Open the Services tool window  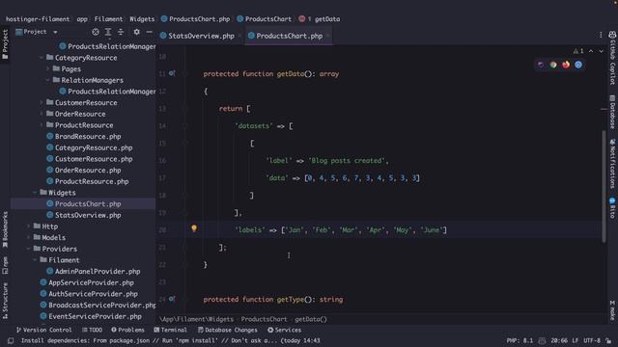coord(284,330)
